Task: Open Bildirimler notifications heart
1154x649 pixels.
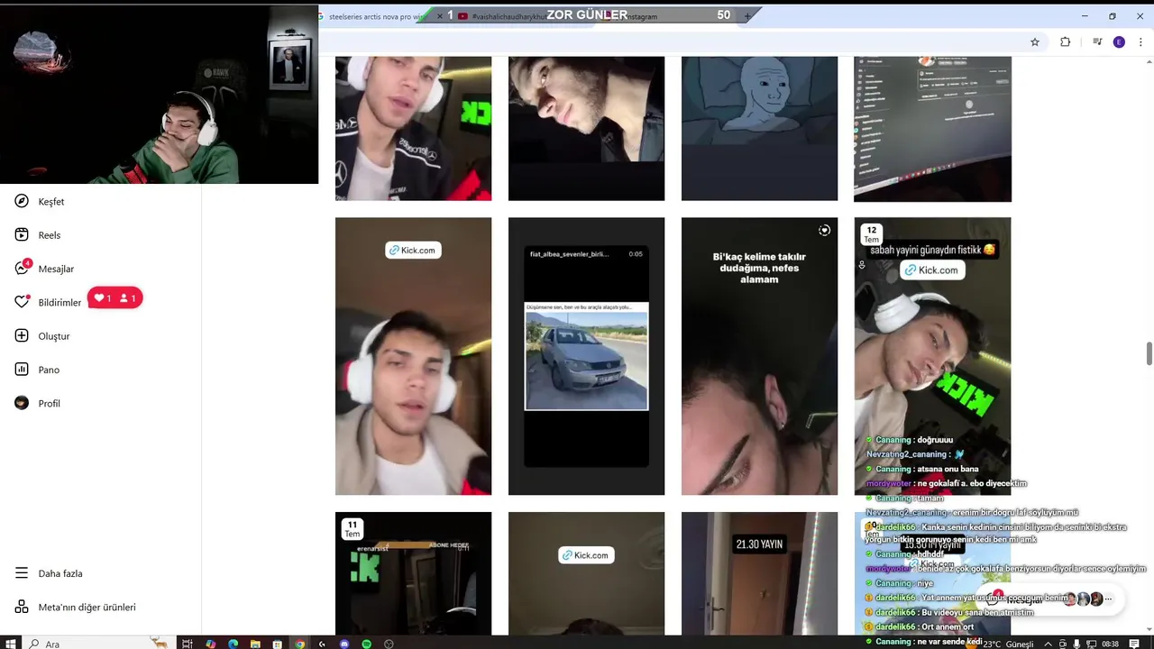Action: pos(48,302)
